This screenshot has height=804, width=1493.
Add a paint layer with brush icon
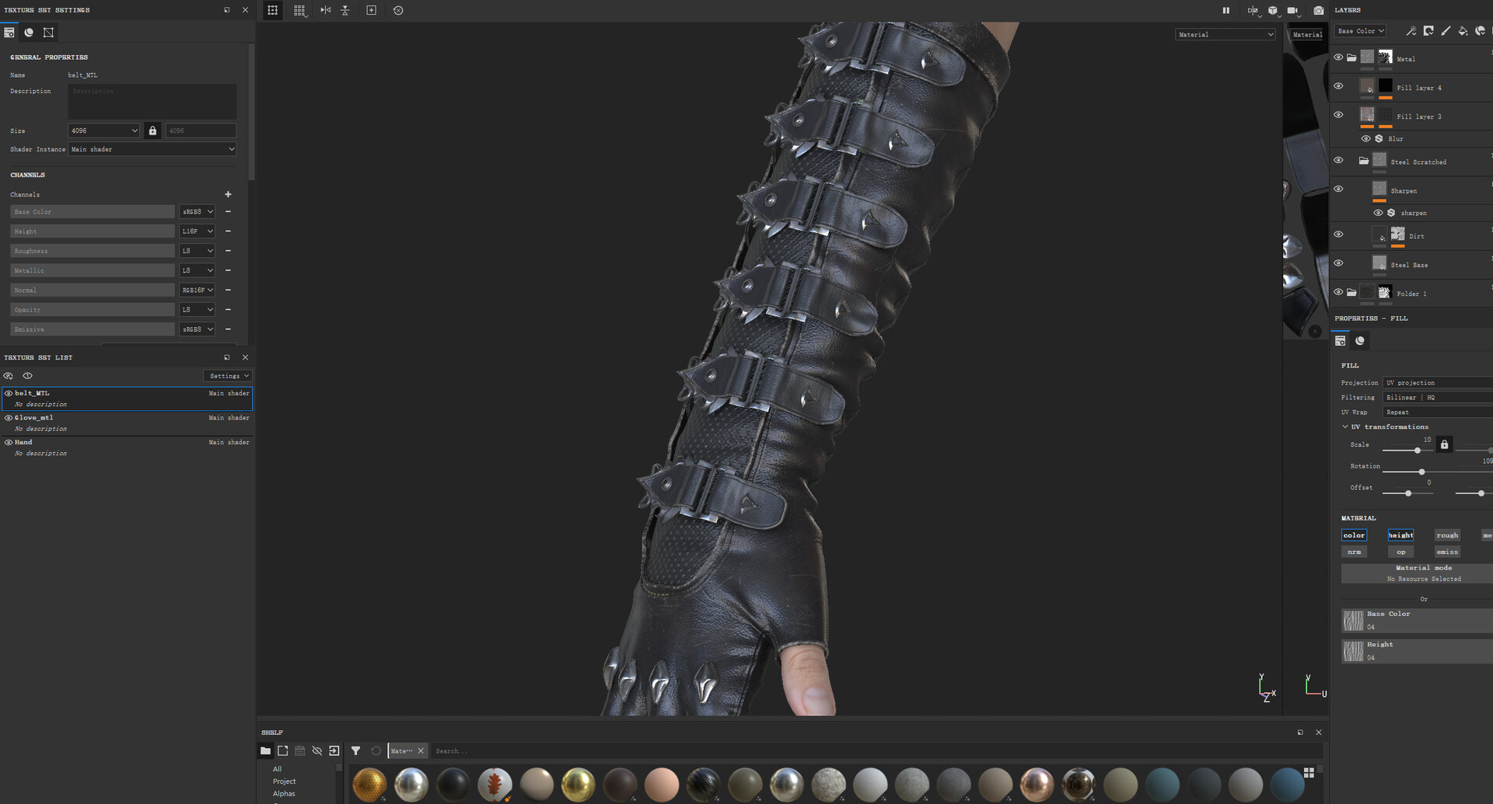pos(1446,31)
